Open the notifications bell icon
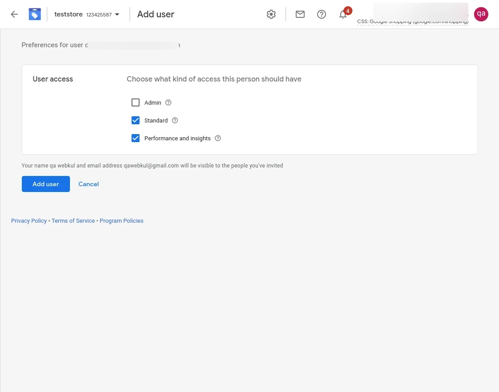499x392 pixels. pyautogui.click(x=343, y=15)
